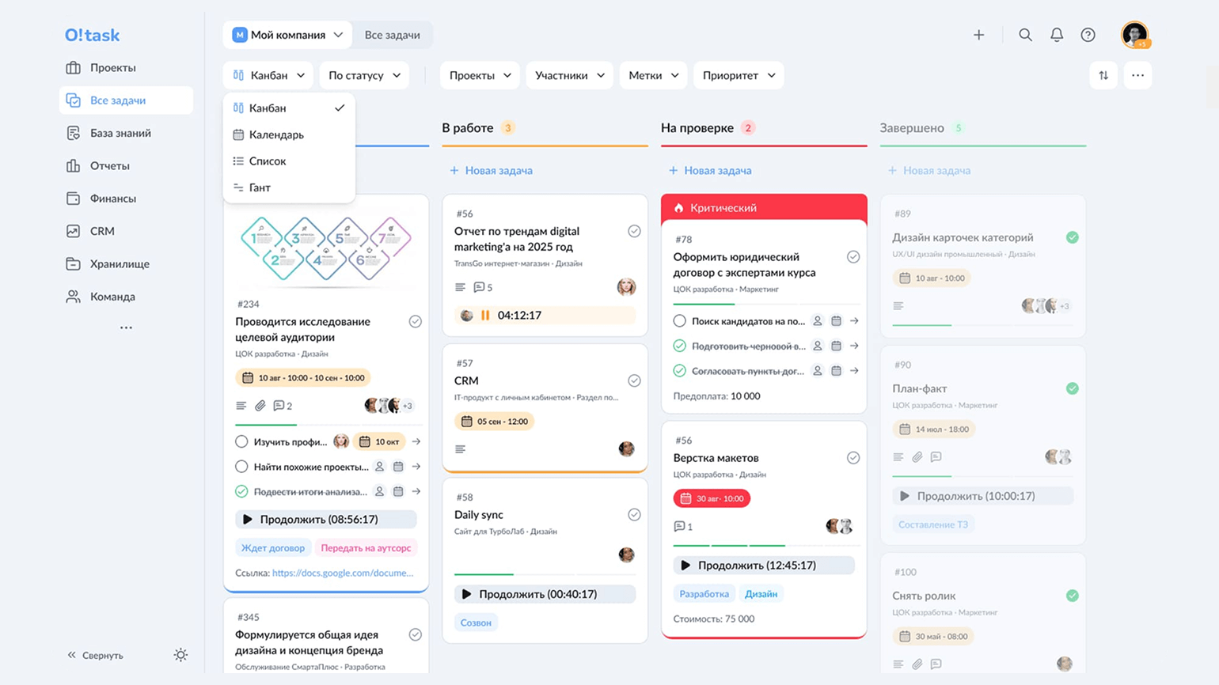Click the plus icon in top bar

point(979,35)
